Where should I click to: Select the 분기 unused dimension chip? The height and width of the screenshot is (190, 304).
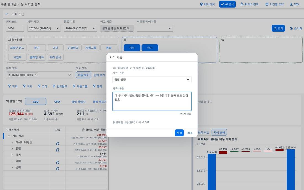[x=37, y=48]
